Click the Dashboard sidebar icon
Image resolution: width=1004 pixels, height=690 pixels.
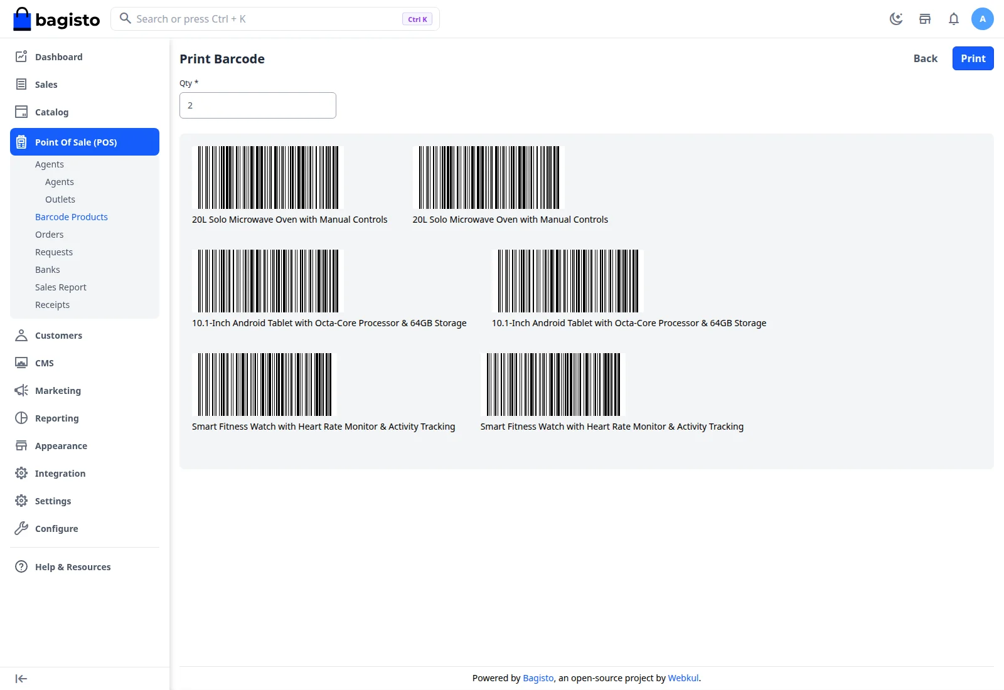tap(21, 56)
